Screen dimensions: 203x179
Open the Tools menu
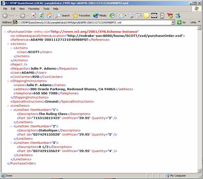point(46,9)
